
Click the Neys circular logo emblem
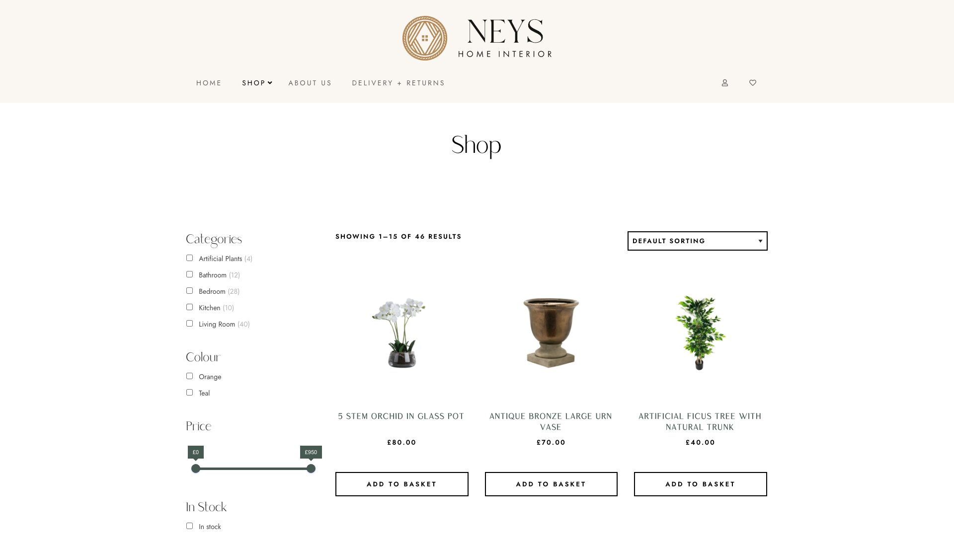click(x=425, y=38)
